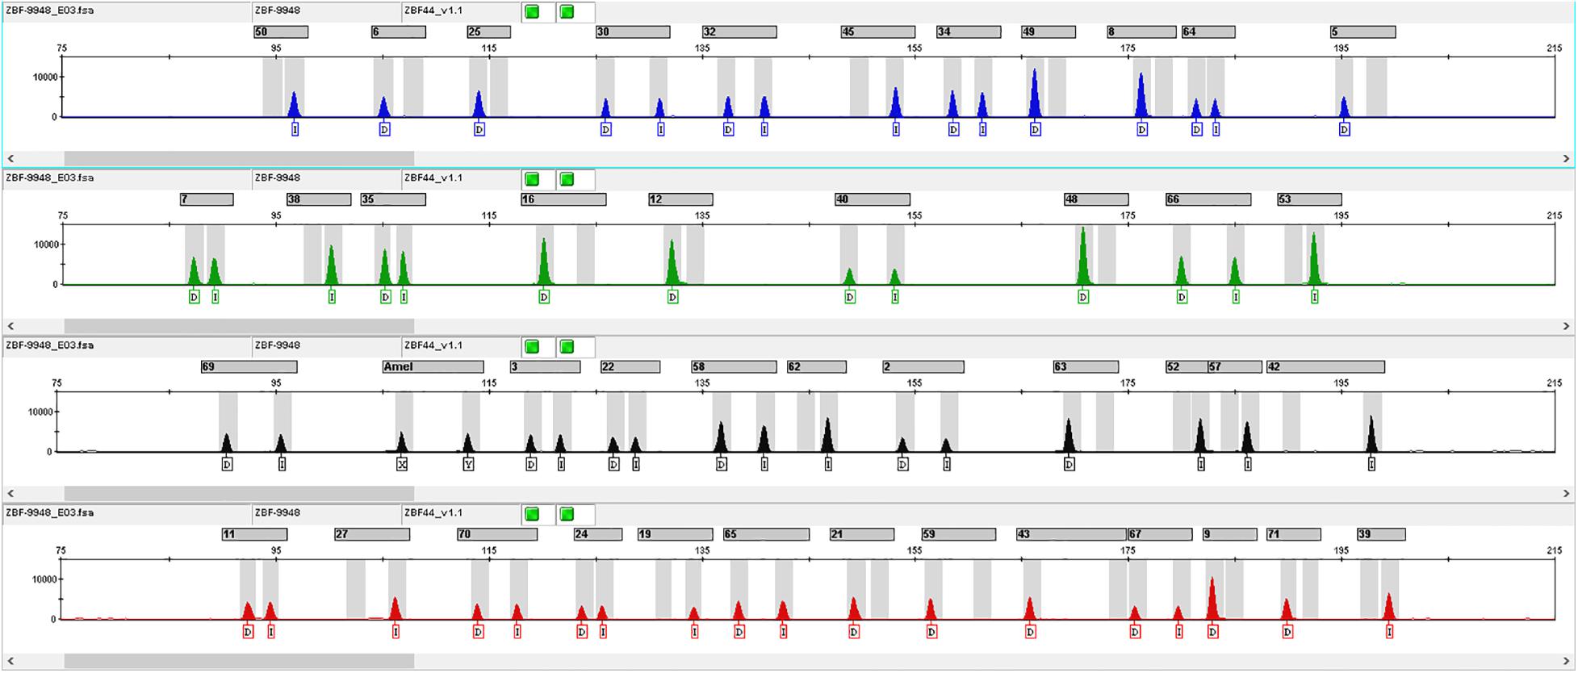This screenshot has width=1578, height=673.
Task: Click the I allele call under marker 42
Action: pyautogui.click(x=1371, y=464)
